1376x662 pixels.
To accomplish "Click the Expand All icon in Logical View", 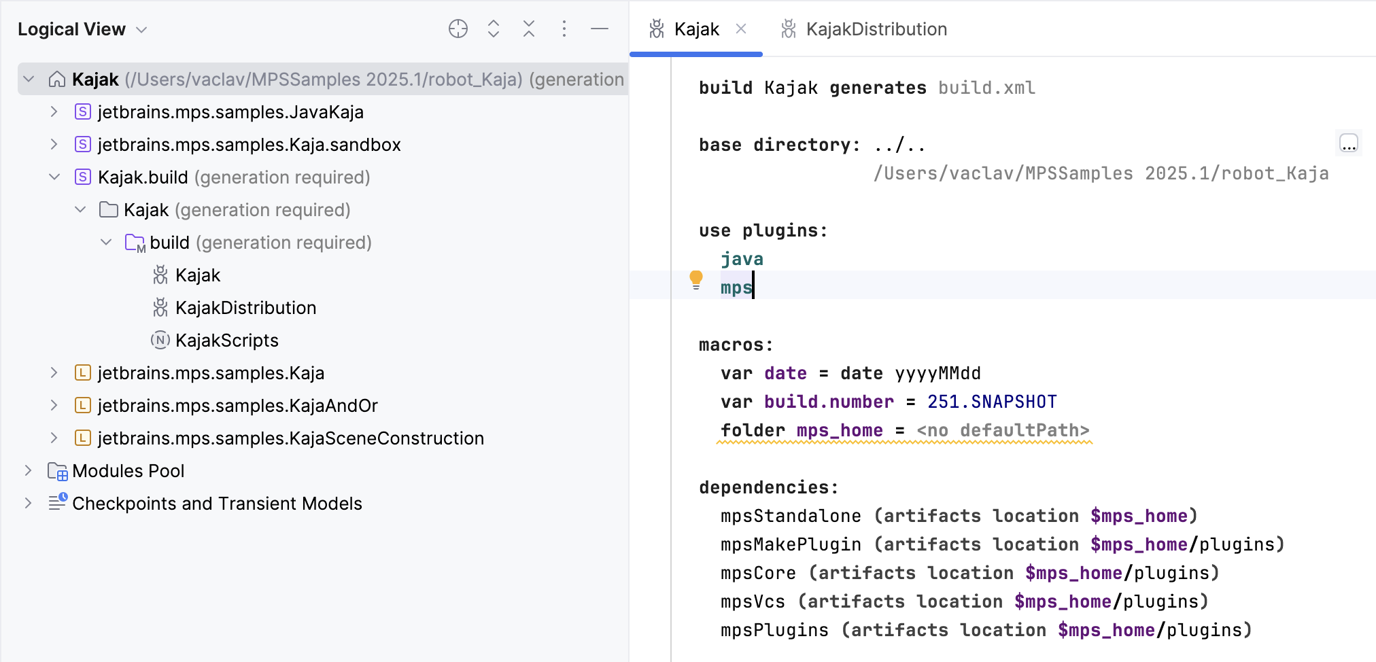I will [494, 29].
